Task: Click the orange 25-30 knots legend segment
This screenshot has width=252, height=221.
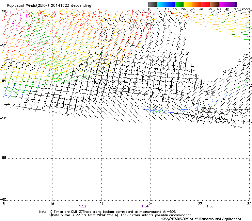Action: [x=197, y=4]
